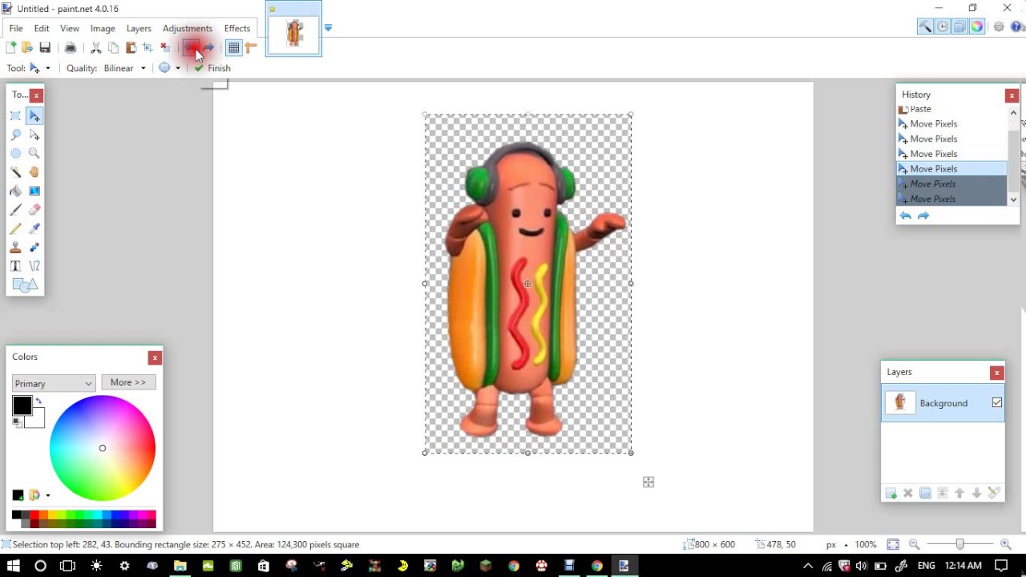Image resolution: width=1026 pixels, height=577 pixels.
Task: Select the Rectangle Select tool
Action: click(x=15, y=116)
